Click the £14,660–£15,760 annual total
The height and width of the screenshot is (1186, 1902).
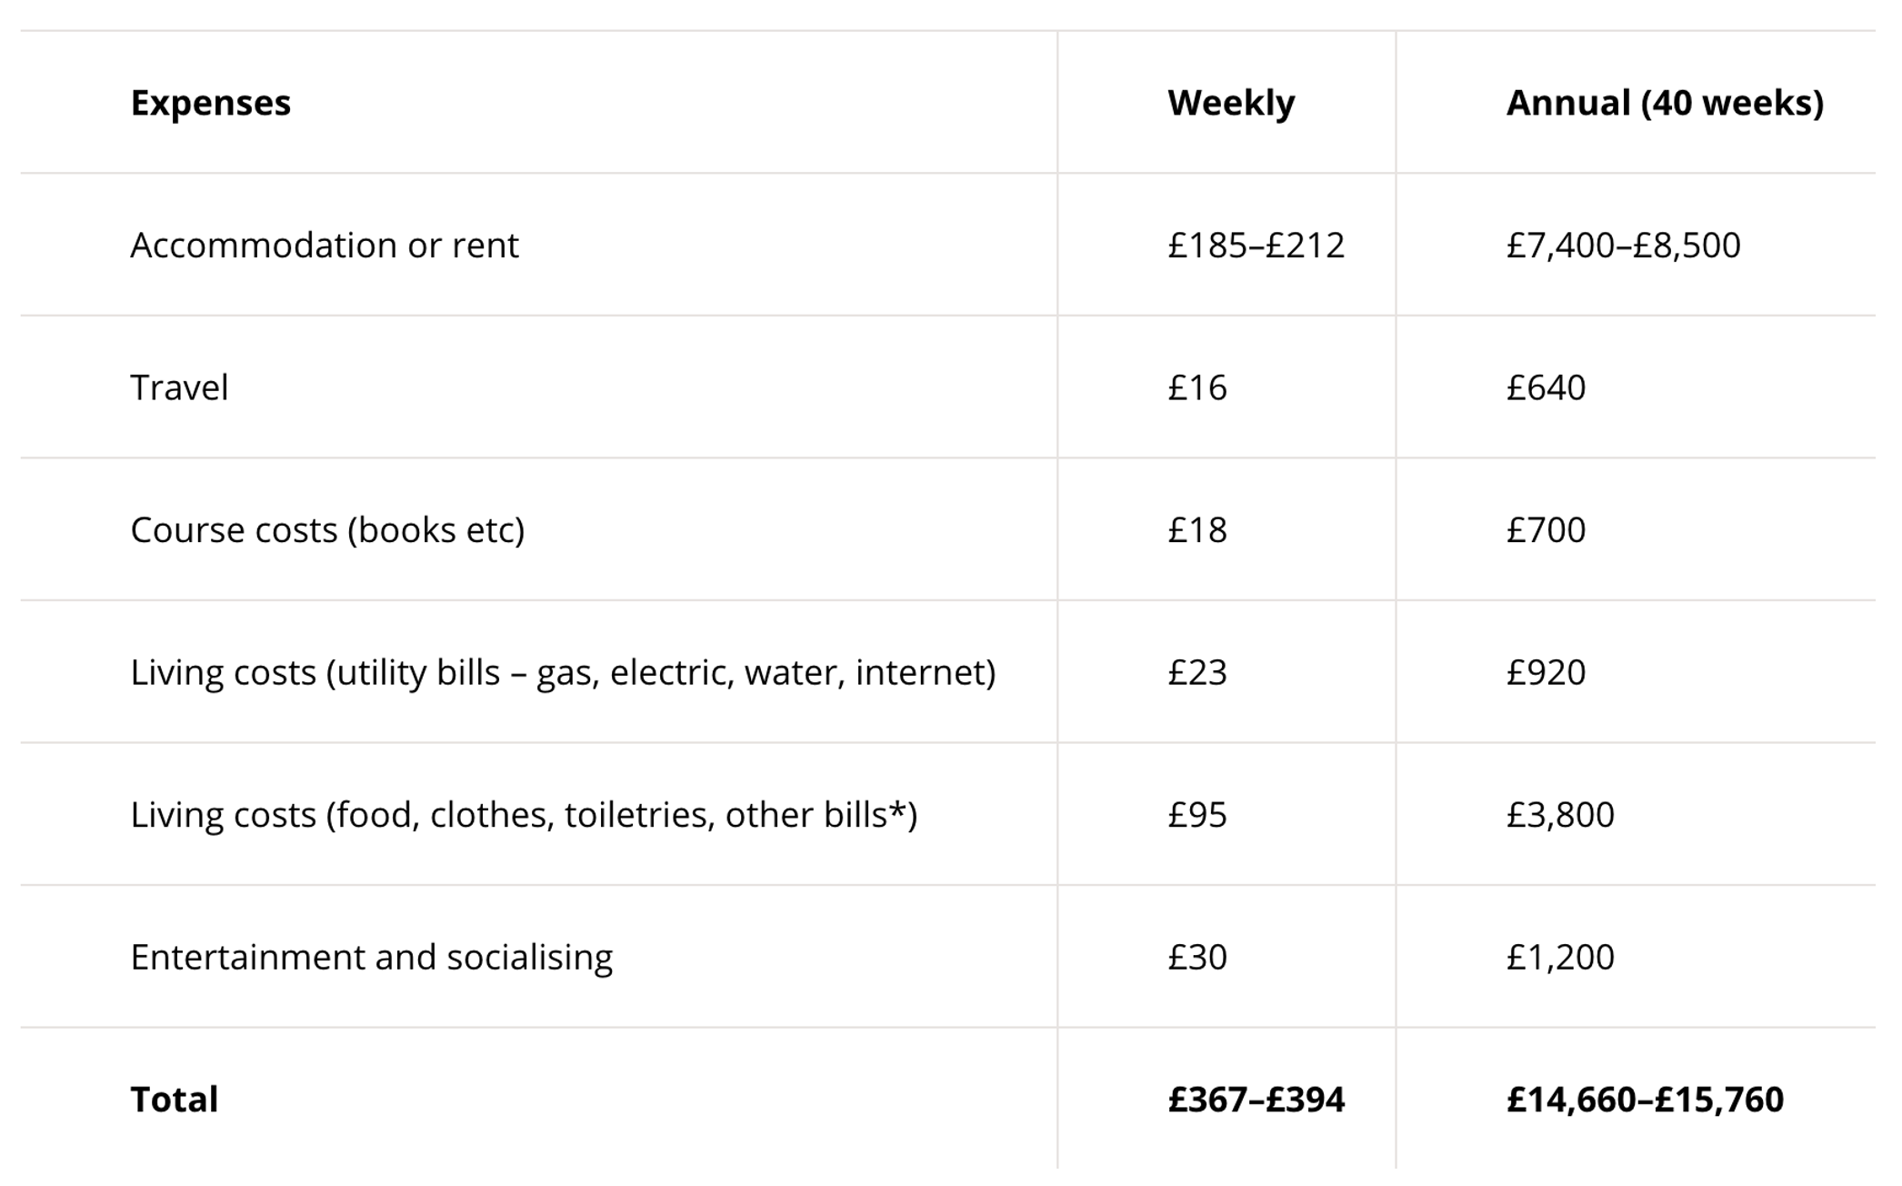[1645, 1100]
